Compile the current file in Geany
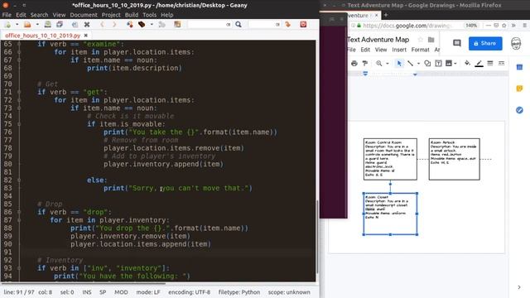Viewport: 530px width, 298px height. click(x=130, y=24)
